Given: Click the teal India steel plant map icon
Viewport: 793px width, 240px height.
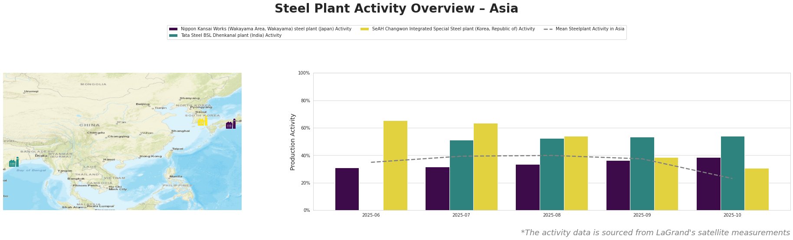Looking at the screenshot, I should 14,162.
